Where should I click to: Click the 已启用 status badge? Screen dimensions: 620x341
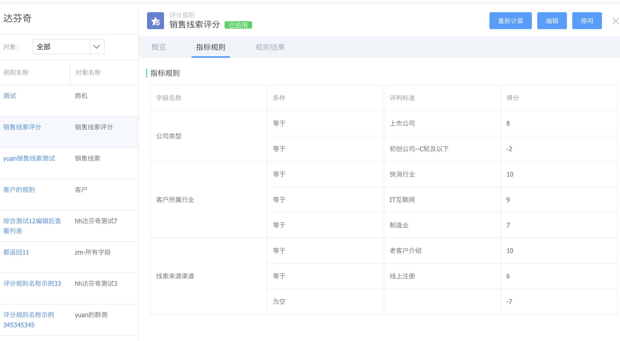tap(238, 25)
